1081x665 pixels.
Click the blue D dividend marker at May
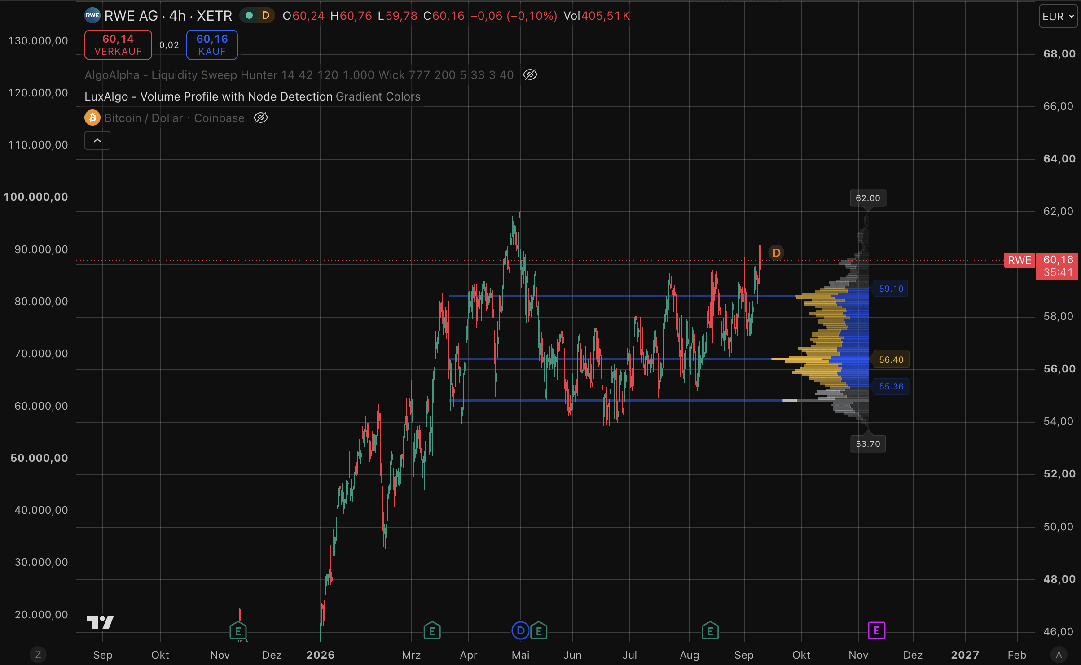520,630
